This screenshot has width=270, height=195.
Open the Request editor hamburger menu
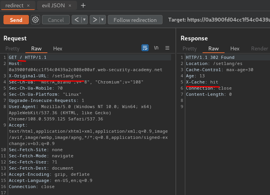(x=168, y=48)
